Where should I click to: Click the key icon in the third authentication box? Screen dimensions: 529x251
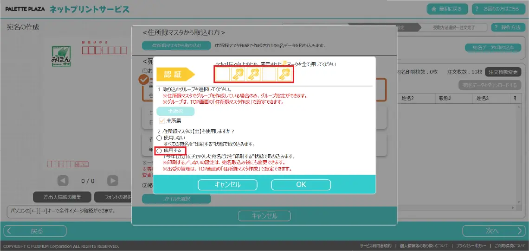(253, 74)
